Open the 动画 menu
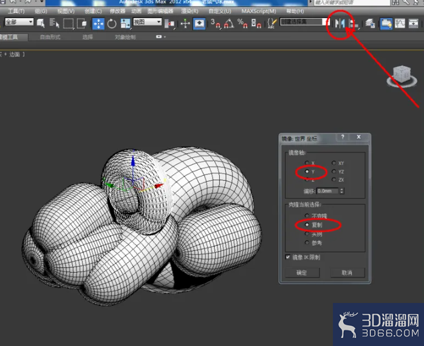 coord(136,11)
